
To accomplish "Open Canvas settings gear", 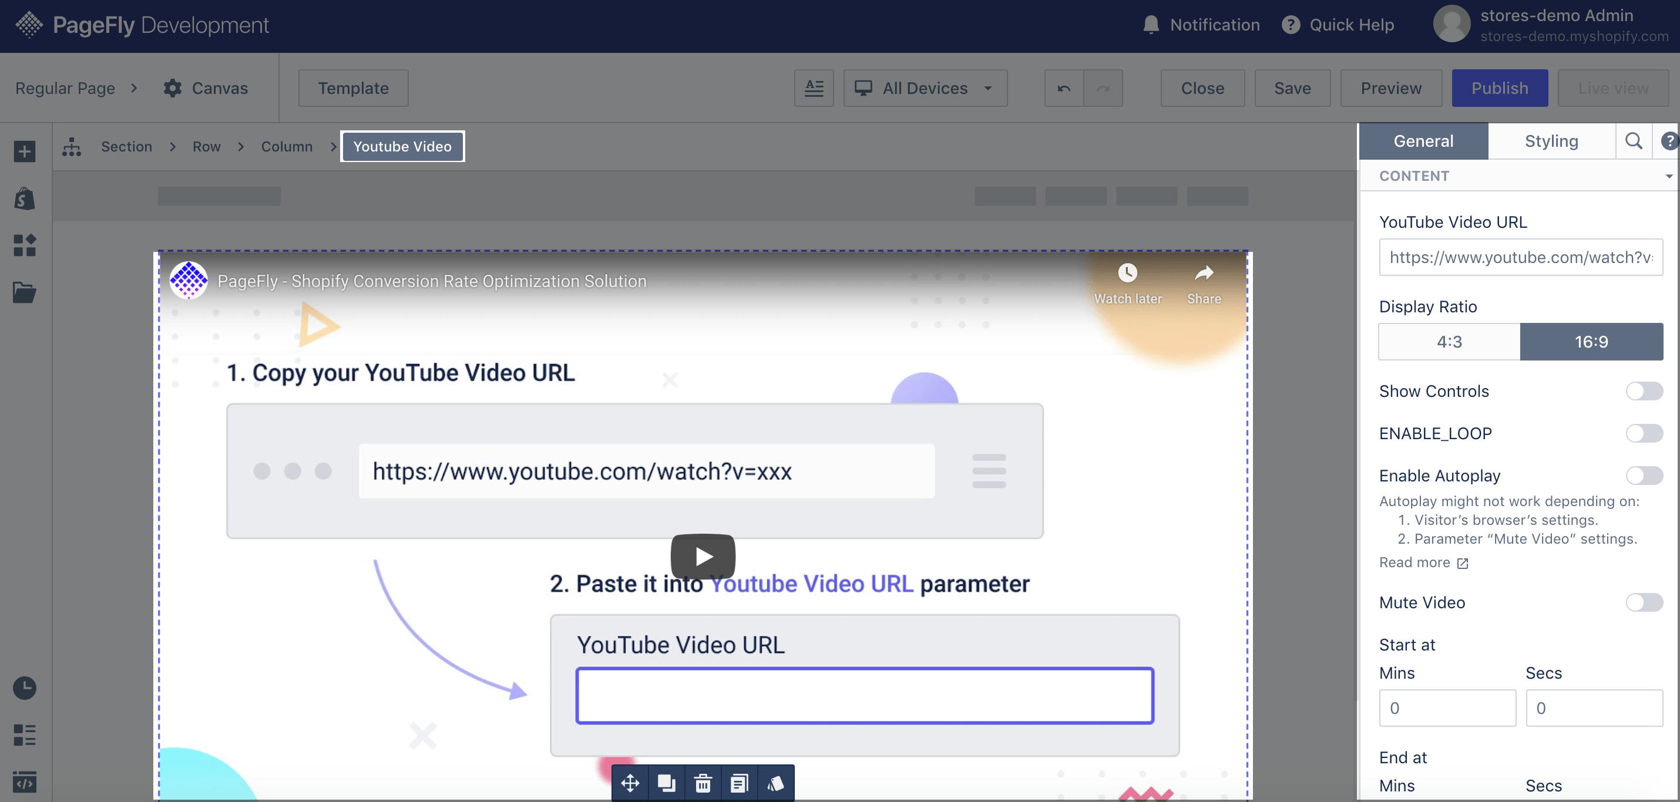I will [172, 88].
